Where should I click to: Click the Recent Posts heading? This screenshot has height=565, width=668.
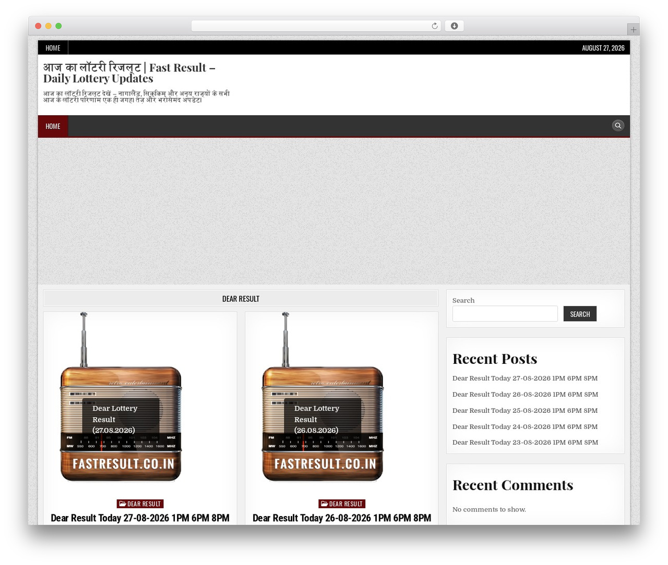click(495, 359)
